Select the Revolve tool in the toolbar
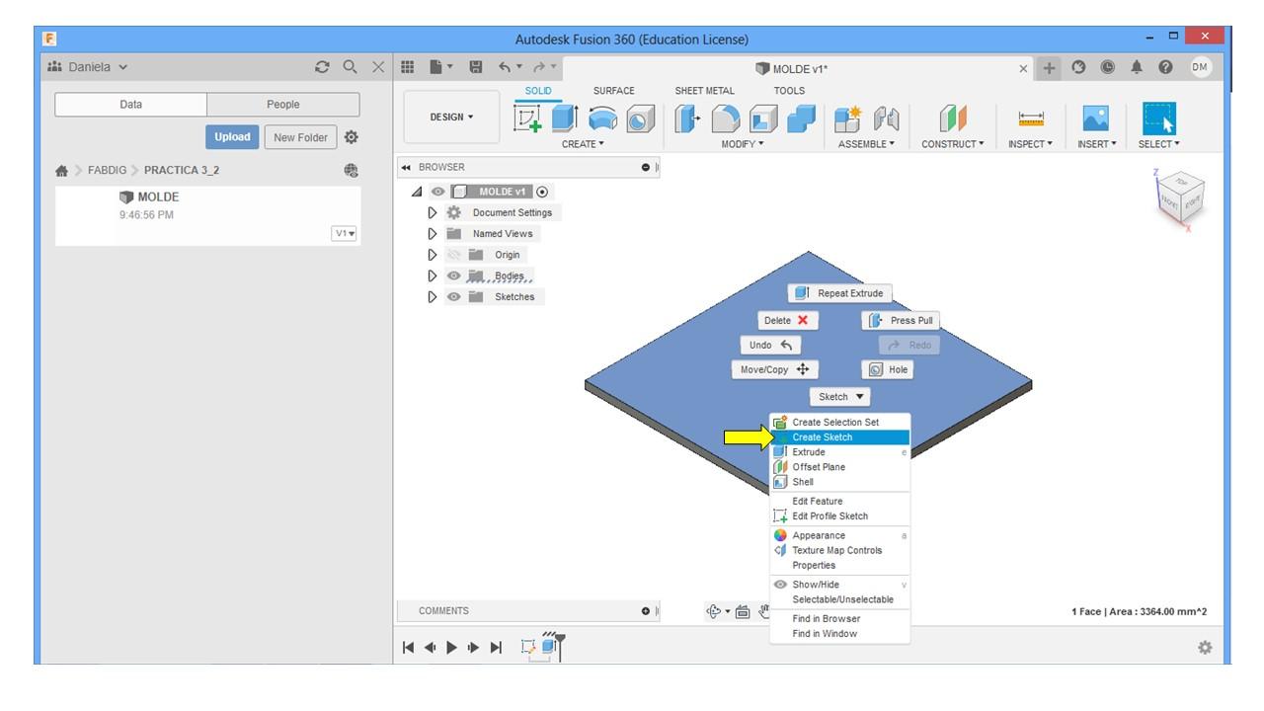1264x711 pixels. tap(602, 118)
